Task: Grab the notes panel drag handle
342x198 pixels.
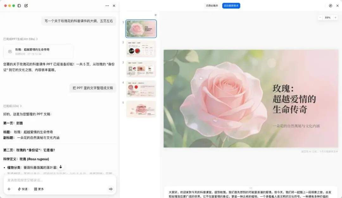Action: pyautogui.click(x=250, y=188)
